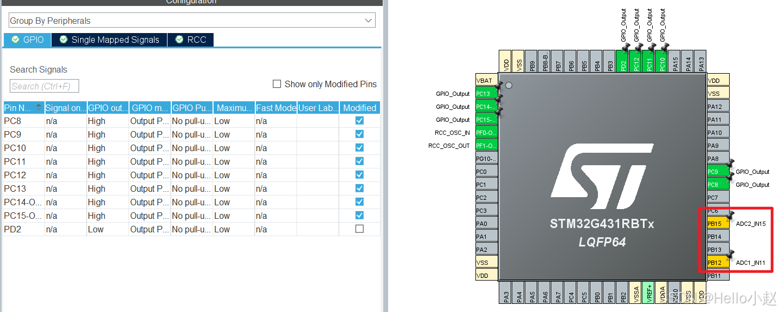
Task: Sort by Signal on Pin column header
Action: [x=65, y=108]
